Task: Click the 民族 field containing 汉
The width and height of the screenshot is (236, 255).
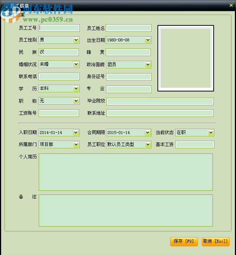Action: pos(59,52)
